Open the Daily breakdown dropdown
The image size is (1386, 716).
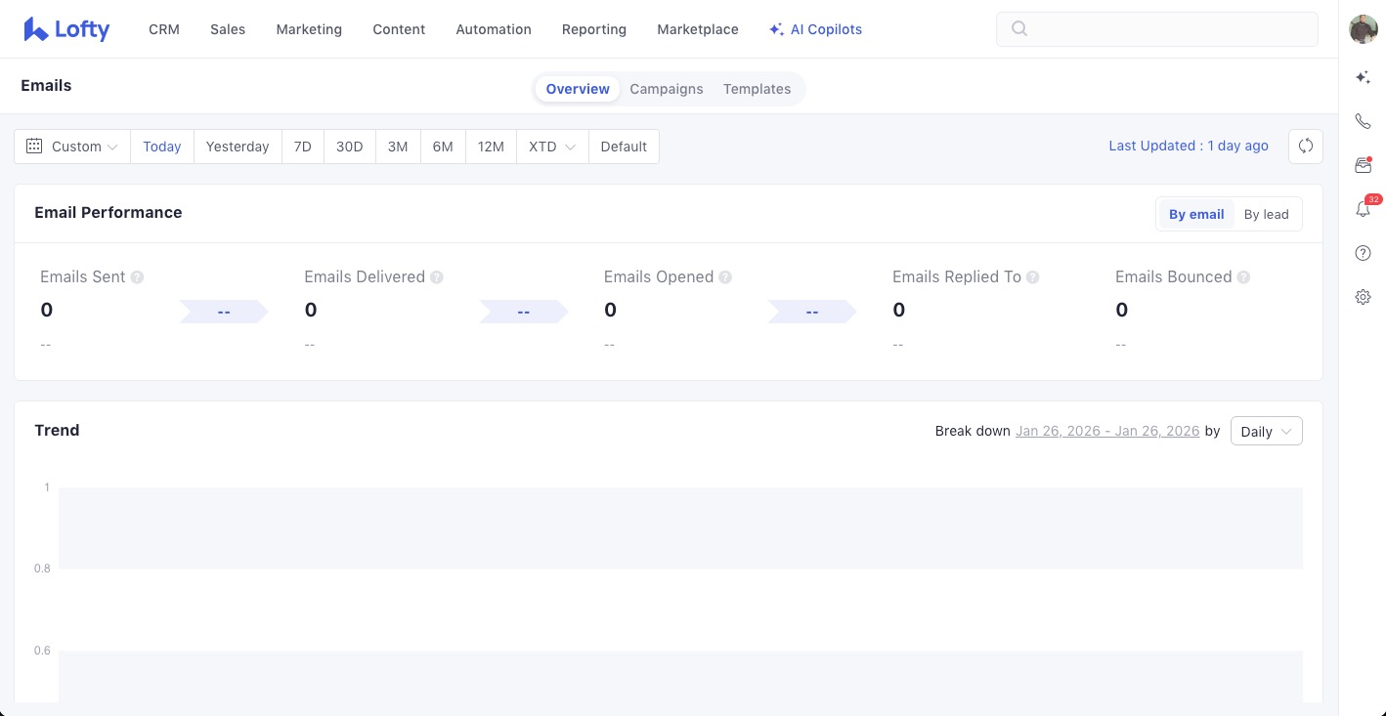1265,432
